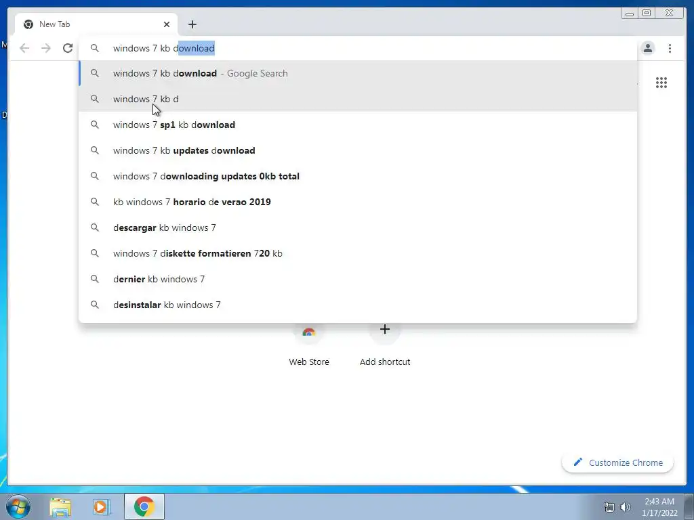Screen dimensions: 694x520
Task: Open the Google apps grid
Action: coord(661,83)
